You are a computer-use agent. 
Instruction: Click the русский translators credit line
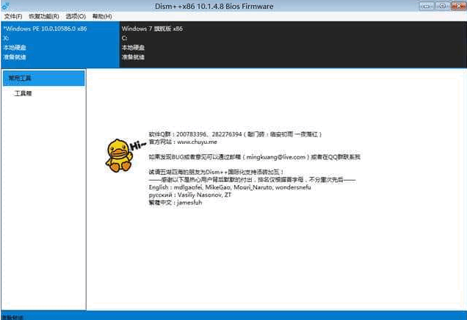tap(189, 195)
